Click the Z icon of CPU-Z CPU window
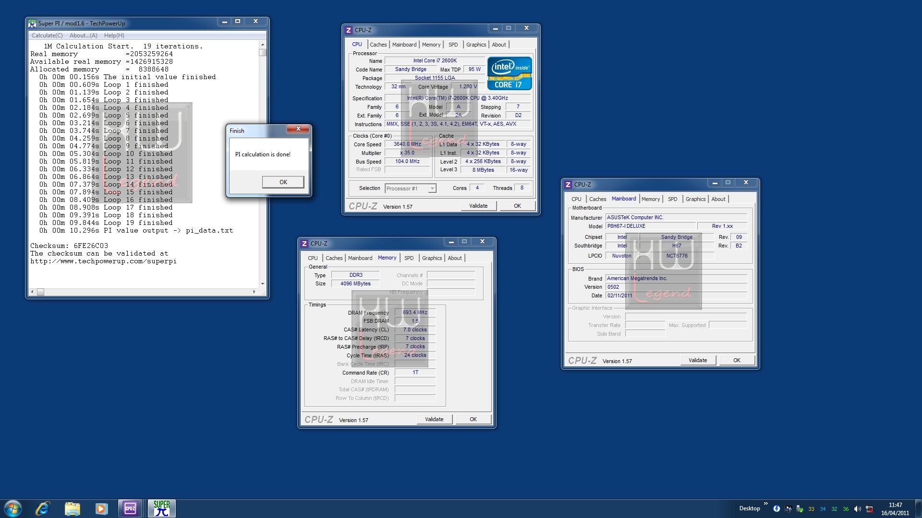Screen dimensions: 922x518 pos(349,30)
